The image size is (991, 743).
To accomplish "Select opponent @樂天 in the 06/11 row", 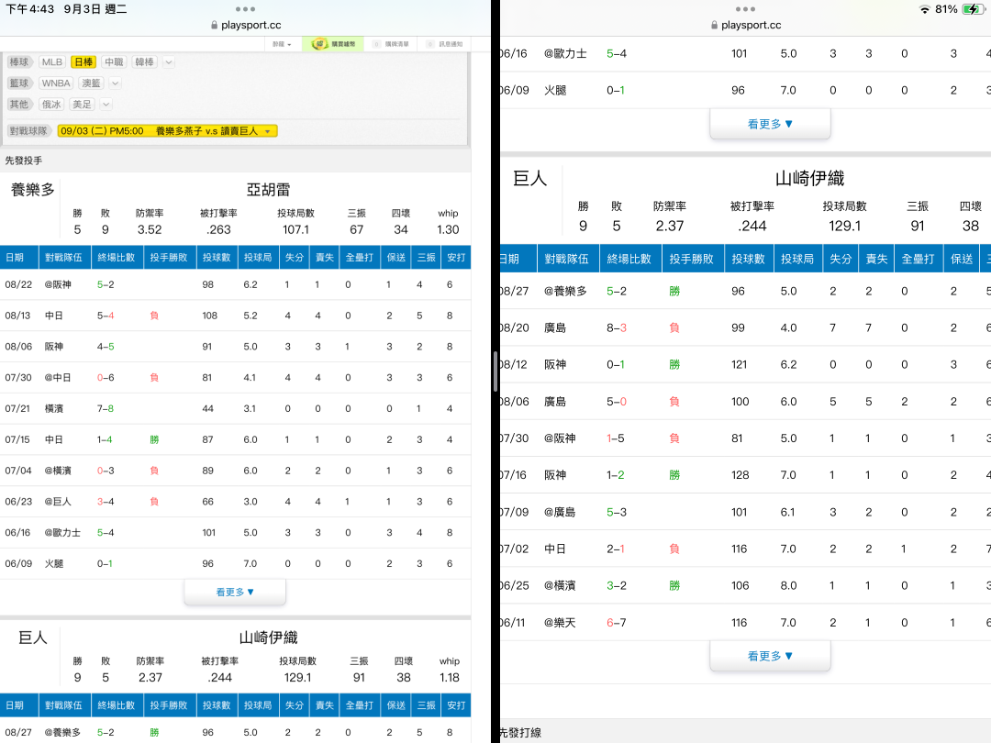I will click(x=560, y=622).
